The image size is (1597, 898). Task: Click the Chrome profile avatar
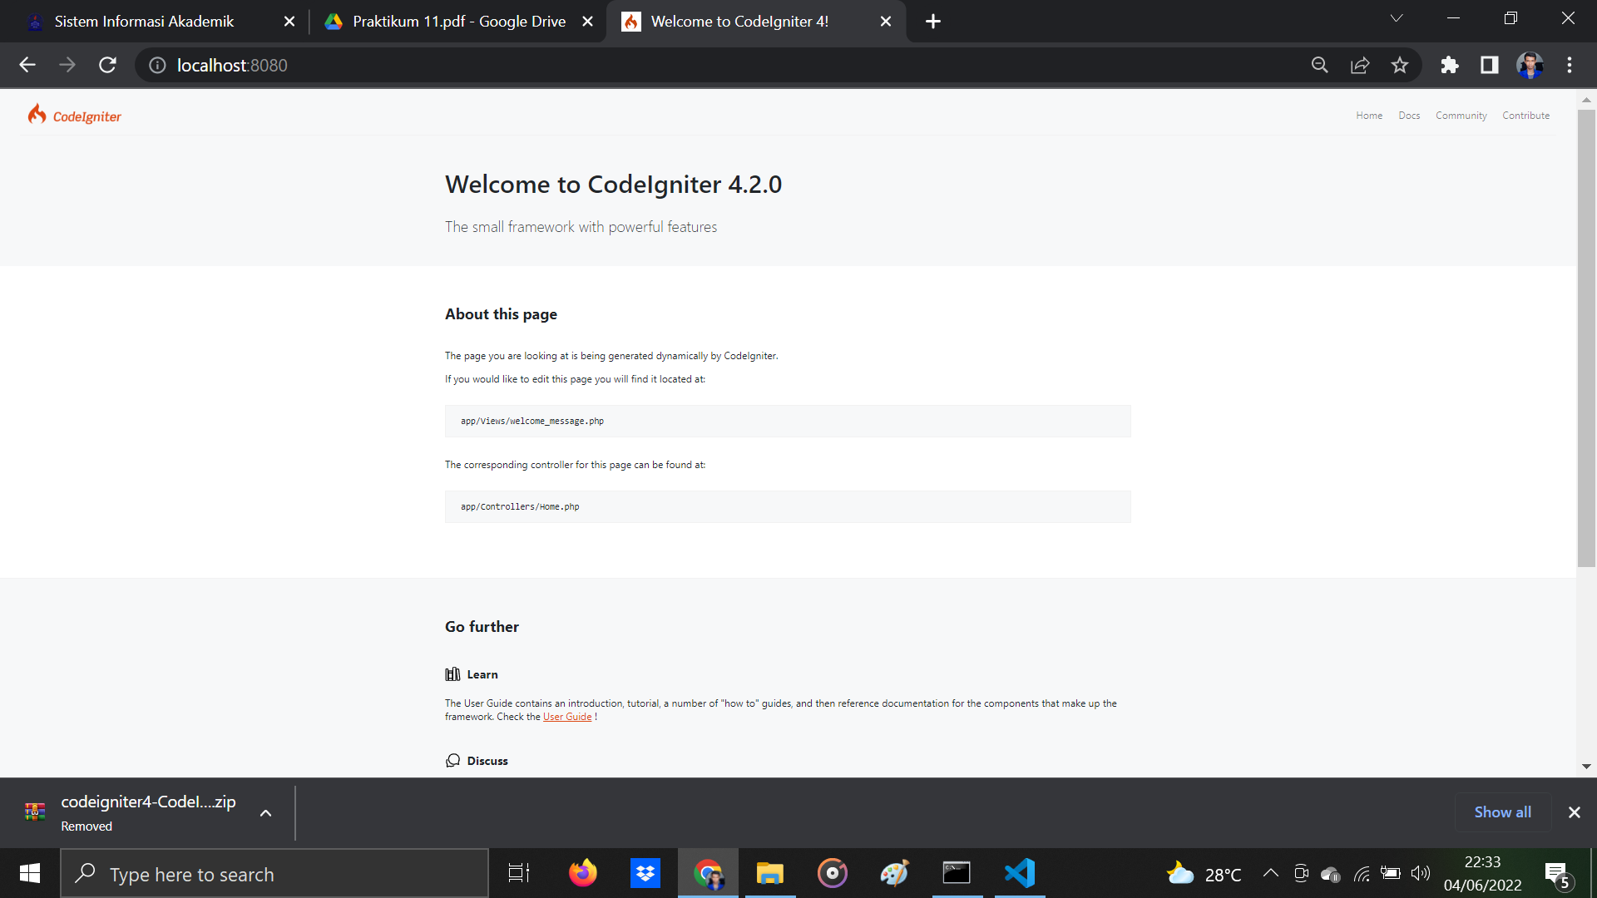[x=1530, y=65]
